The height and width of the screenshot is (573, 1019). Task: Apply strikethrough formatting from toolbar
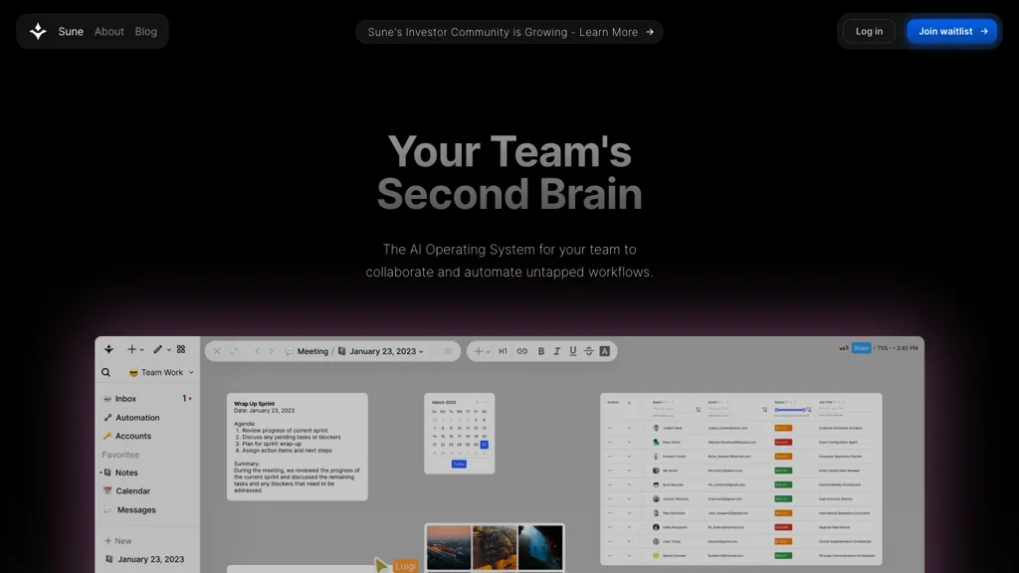(x=588, y=351)
